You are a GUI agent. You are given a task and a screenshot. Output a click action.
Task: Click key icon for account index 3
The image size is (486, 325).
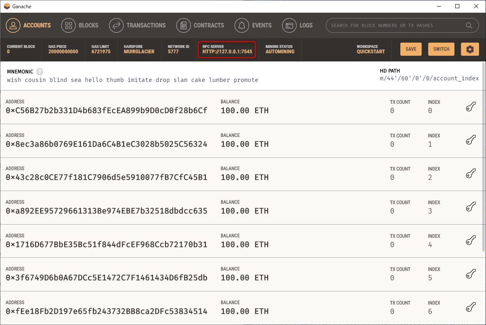(471, 207)
